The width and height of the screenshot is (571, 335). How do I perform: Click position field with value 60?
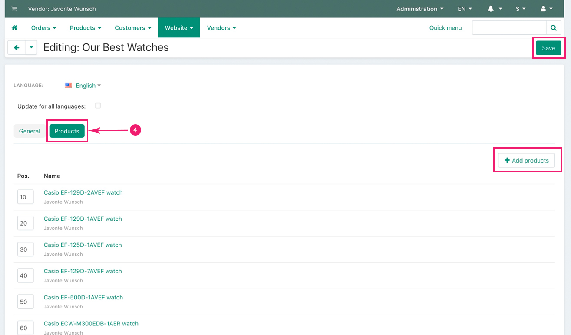pos(26,328)
